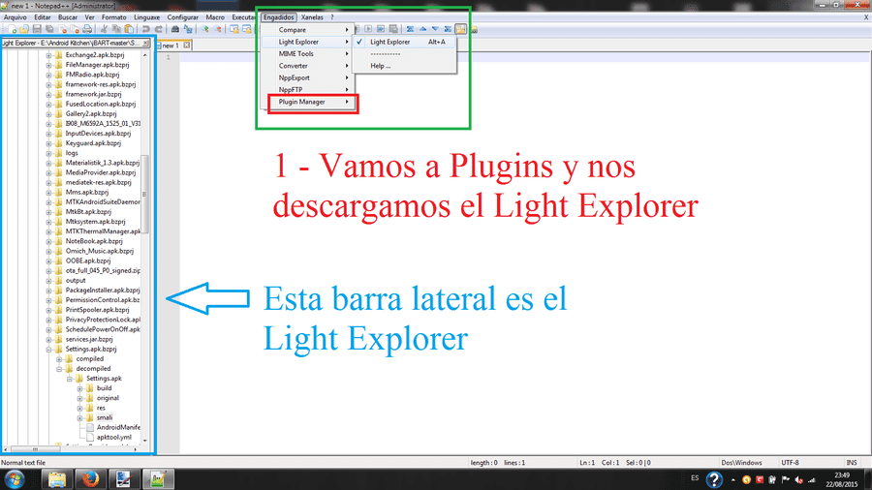
Task: Click the Open file toolbar icon
Action: click(x=24, y=29)
